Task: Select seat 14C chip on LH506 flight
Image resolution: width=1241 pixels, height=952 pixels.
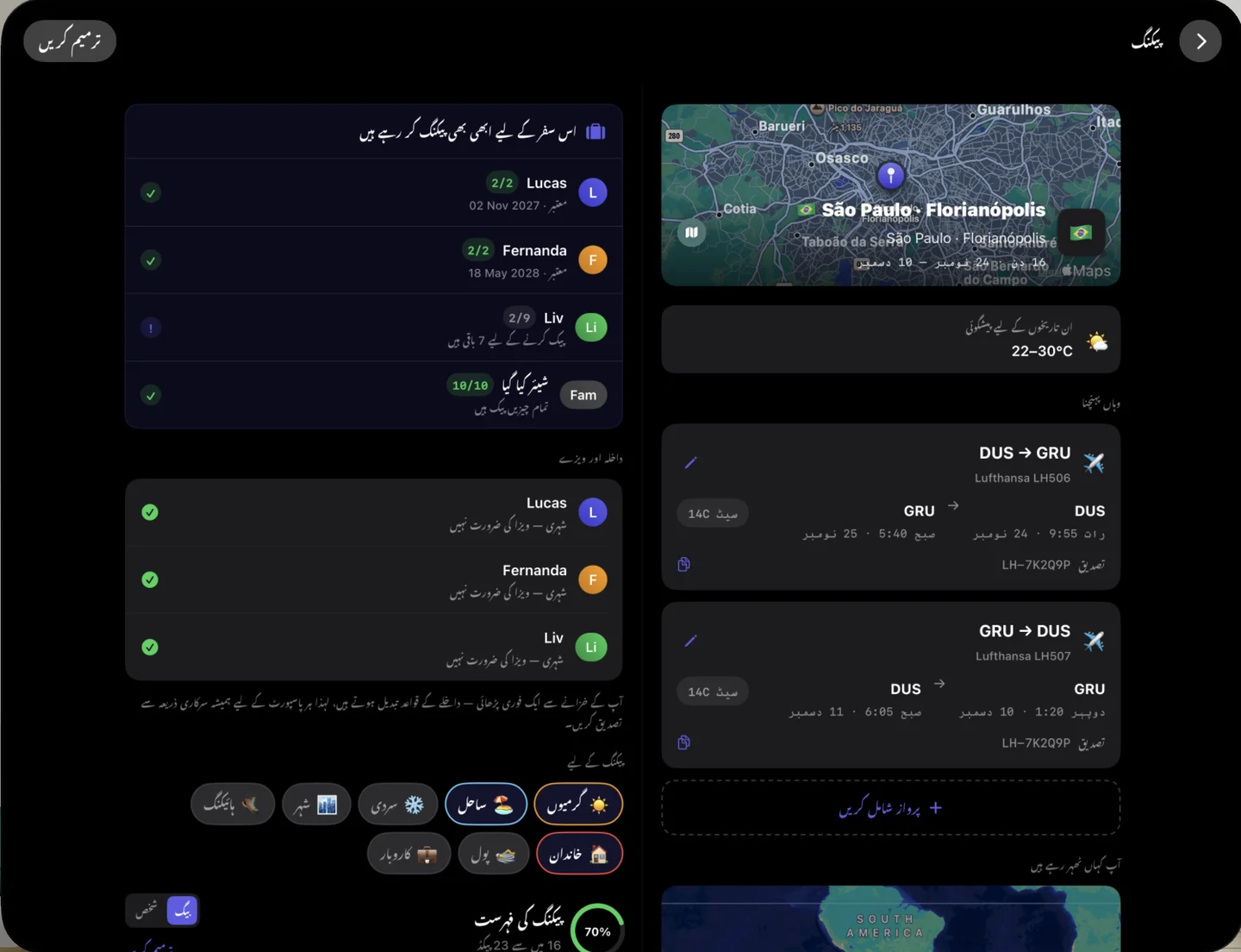Action: pyautogui.click(x=713, y=514)
